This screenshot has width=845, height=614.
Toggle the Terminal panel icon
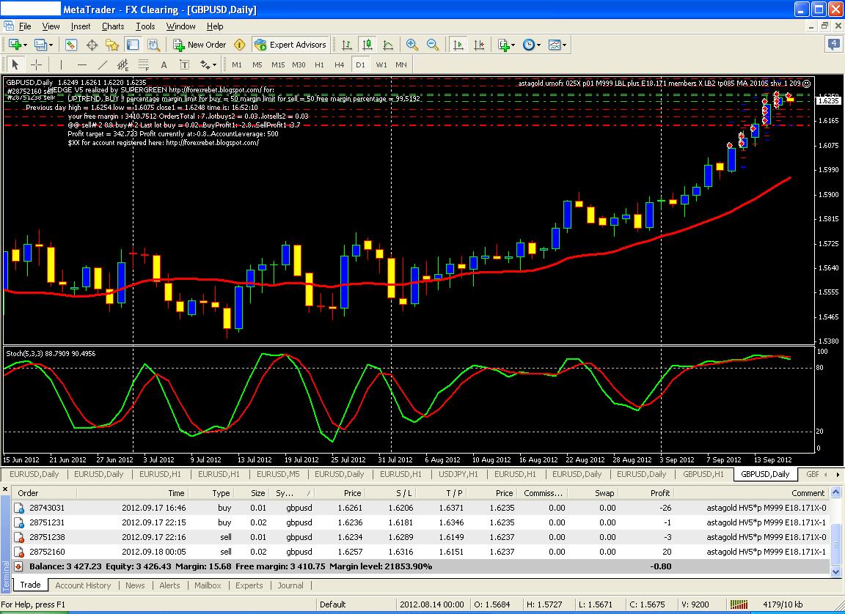click(x=133, y=45)
